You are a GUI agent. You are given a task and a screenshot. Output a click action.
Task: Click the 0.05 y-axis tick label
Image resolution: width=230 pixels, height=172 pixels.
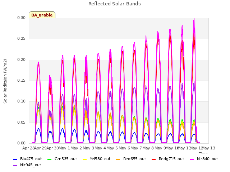point(22,122)
